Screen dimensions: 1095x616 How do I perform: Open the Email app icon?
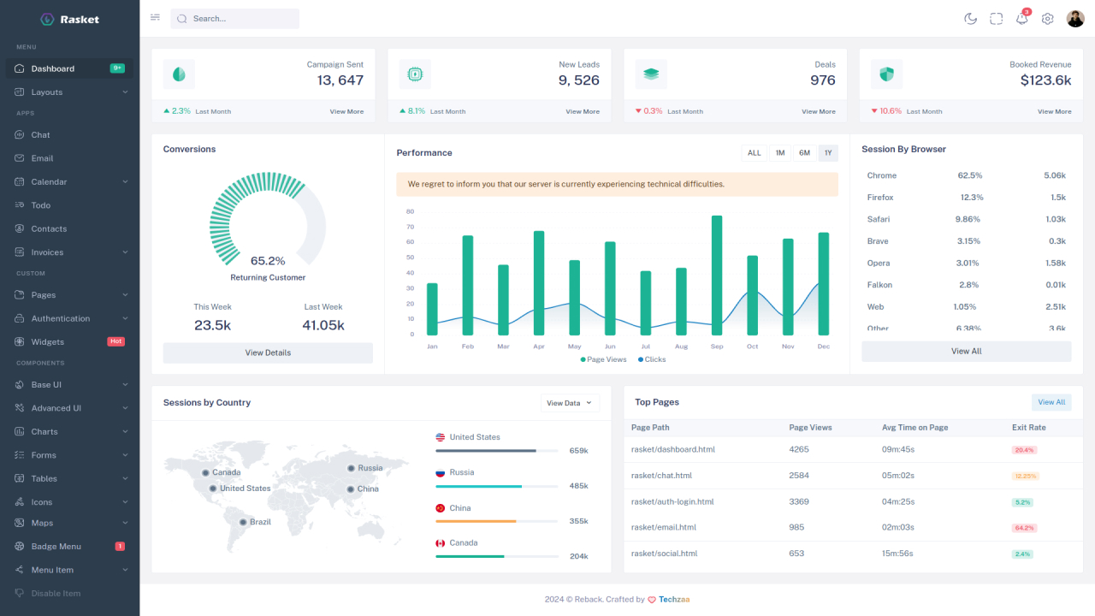tap(20, 157)
